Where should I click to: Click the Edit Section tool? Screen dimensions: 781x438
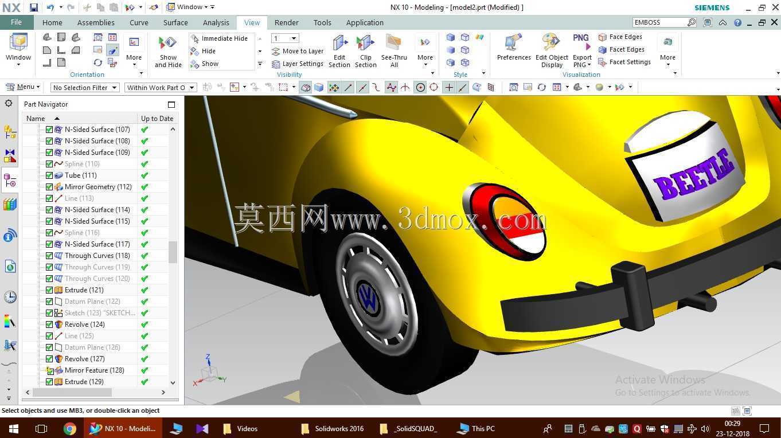tap(339, 52)
